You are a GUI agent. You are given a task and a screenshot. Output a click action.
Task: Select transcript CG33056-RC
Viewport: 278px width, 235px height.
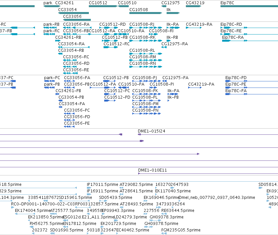[76, 57]
